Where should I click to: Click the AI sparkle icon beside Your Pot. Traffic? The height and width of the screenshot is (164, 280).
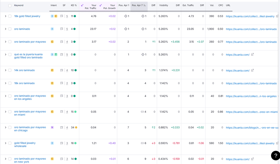[x=82, y=5]
